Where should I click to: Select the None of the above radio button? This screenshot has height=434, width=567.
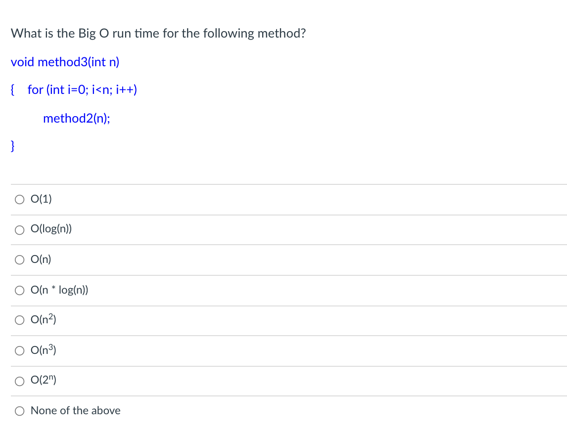pyautogui.click(x=19, y=411)
